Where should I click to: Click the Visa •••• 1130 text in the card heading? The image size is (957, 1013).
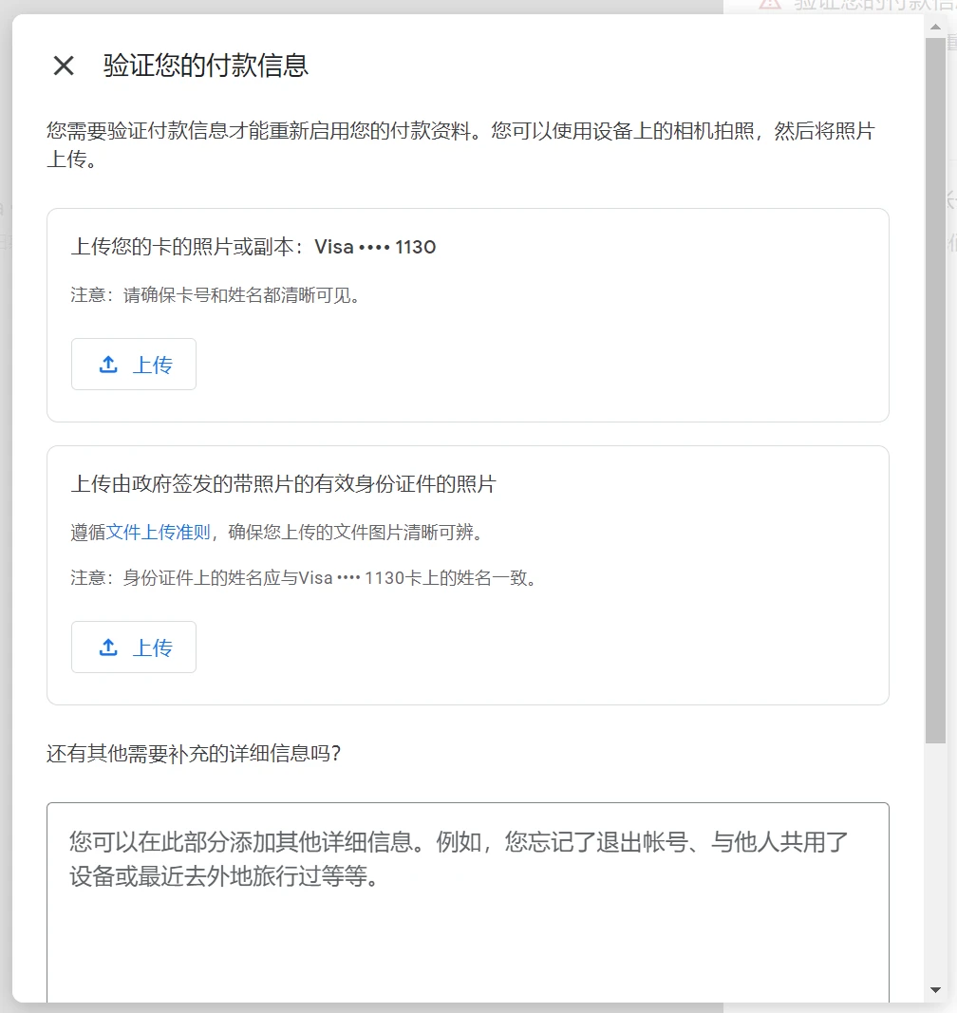(x=375, y=247)
